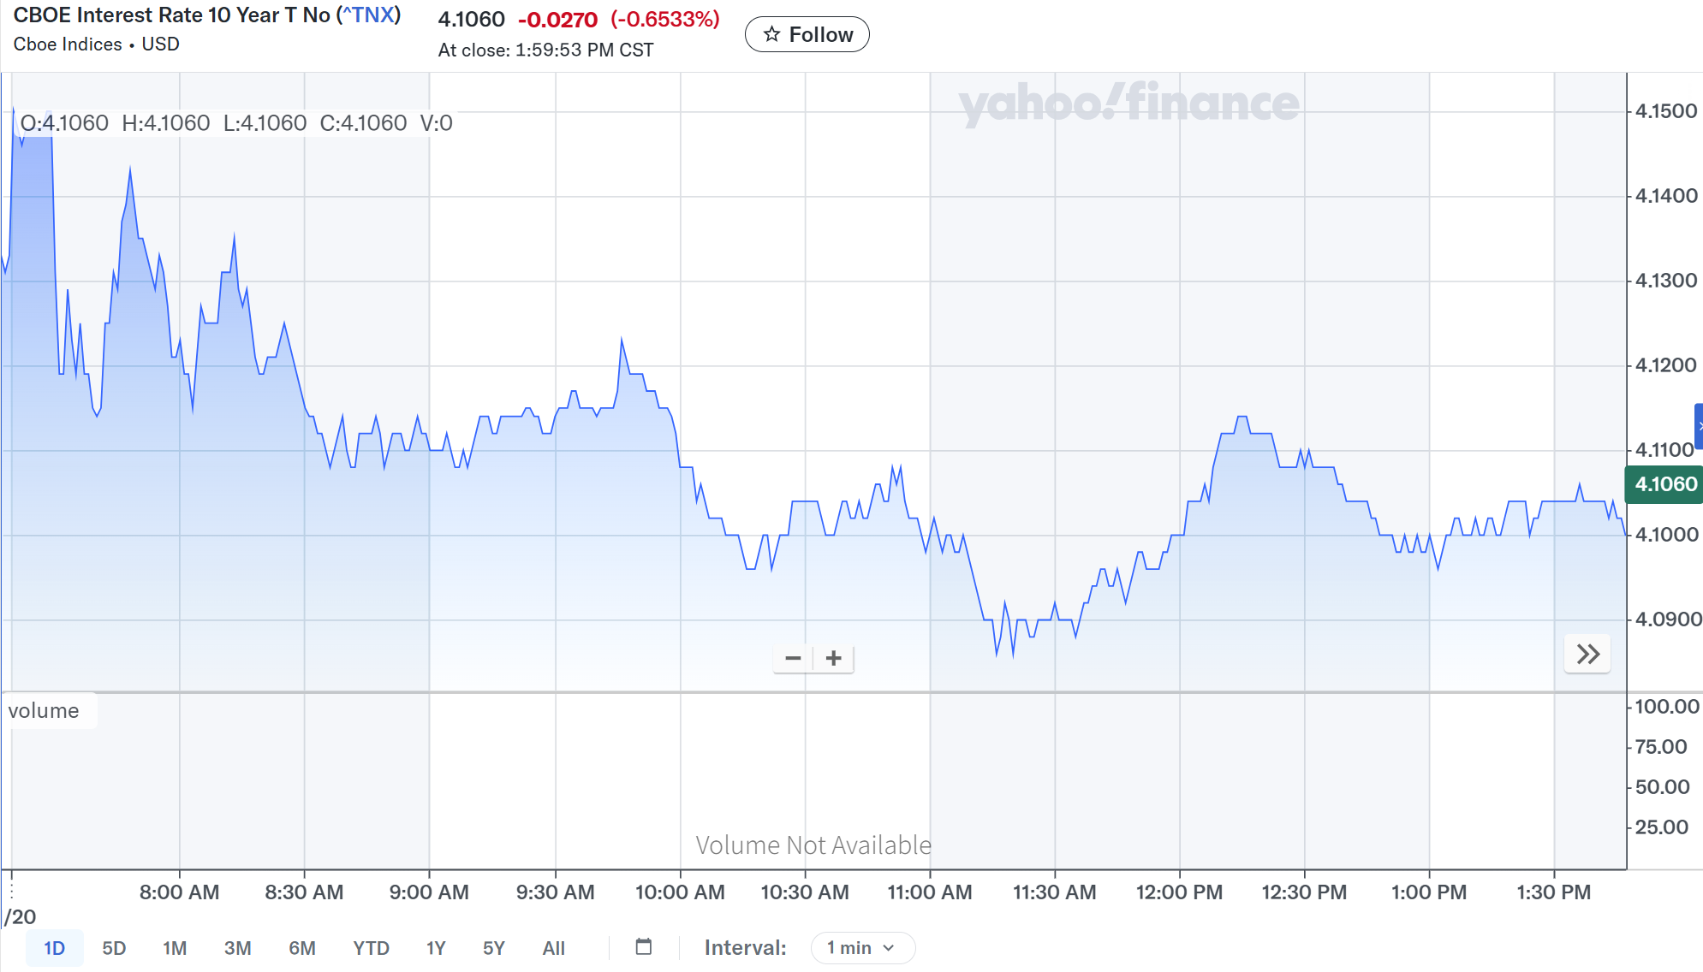Viewport: 1703px width, 972px height.
Task: Jump to latest with double-chevron icon
Action: point(1587,655)
